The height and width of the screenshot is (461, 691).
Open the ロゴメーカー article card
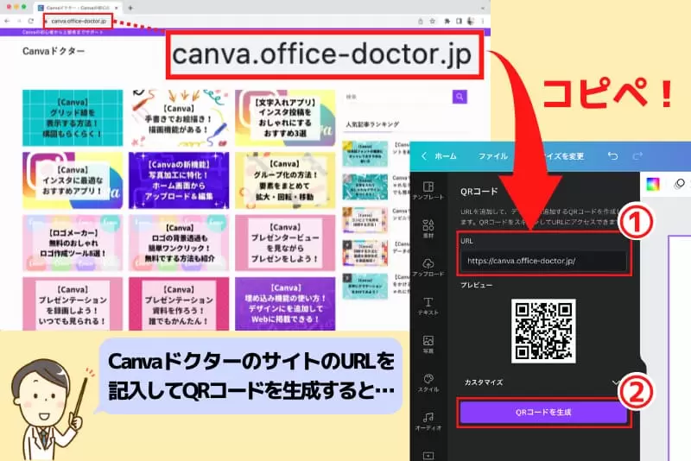click(73, 243)
